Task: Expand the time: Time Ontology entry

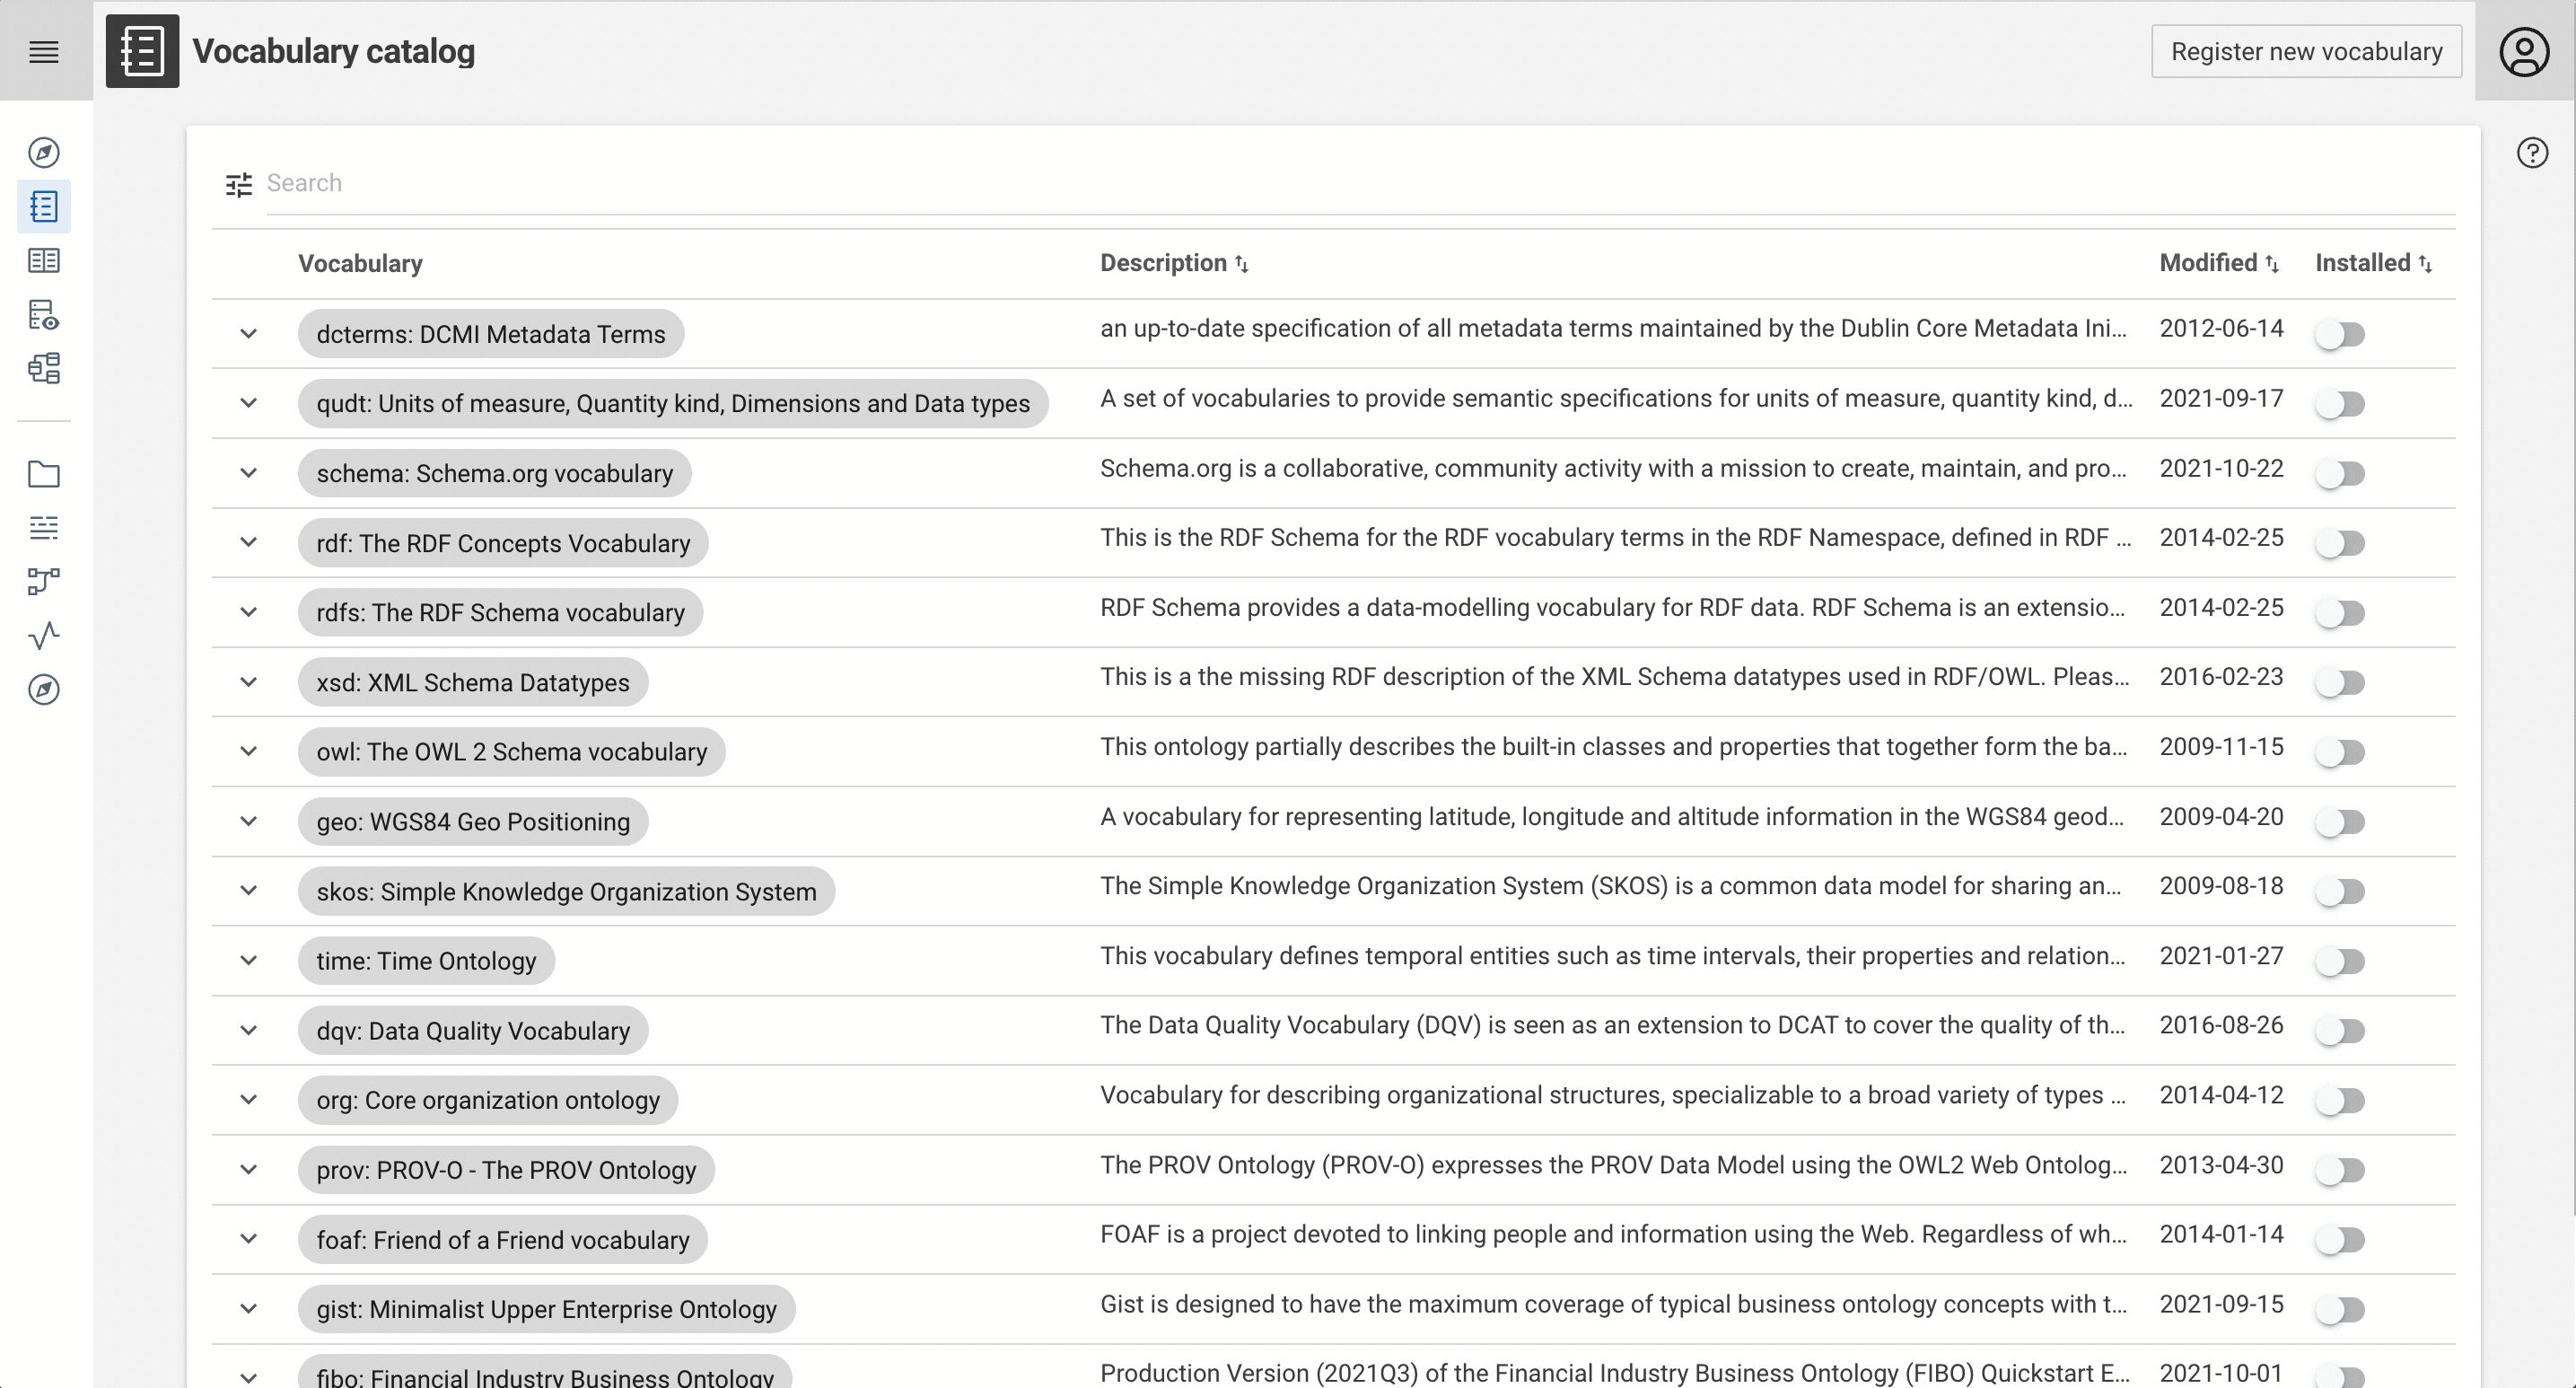Action: pos(249,960)
